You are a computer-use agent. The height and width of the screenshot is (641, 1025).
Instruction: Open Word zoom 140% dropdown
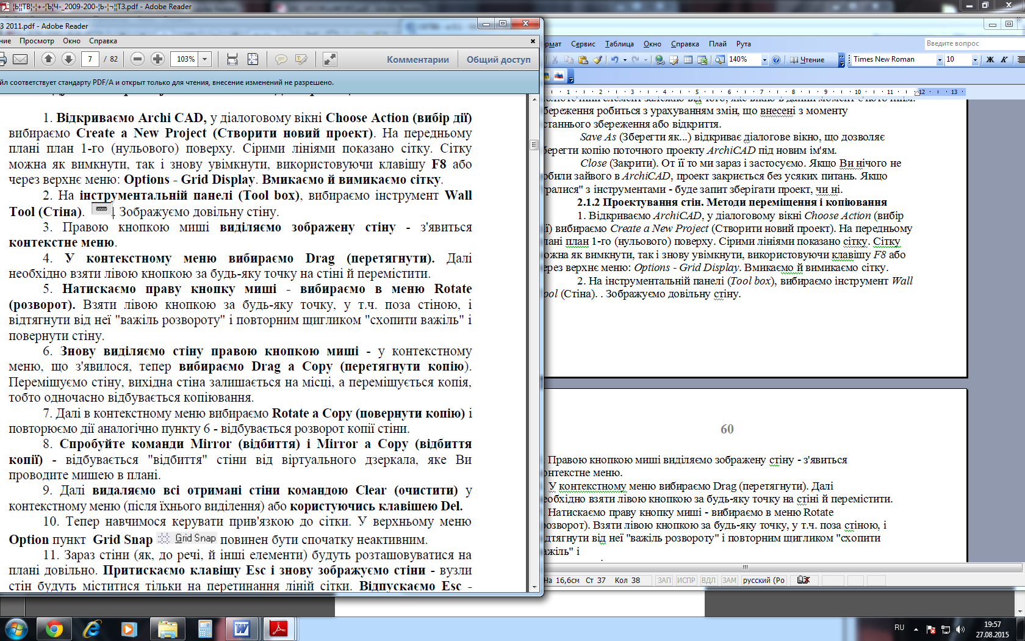[764, 60]
